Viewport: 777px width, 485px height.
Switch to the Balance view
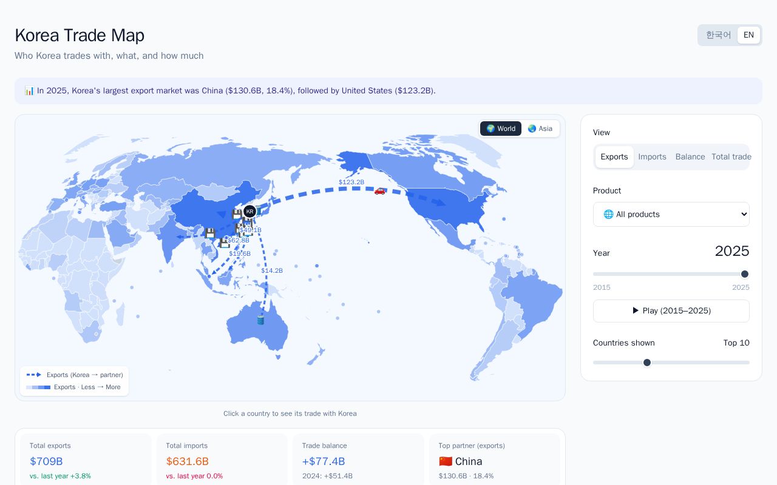[x=690, y=157]
